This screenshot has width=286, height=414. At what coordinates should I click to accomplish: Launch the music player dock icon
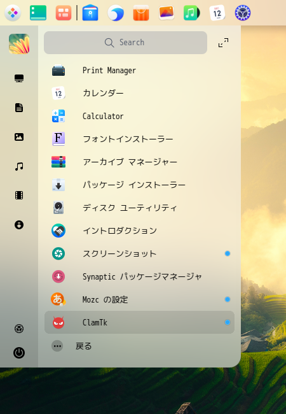(192, 13)
